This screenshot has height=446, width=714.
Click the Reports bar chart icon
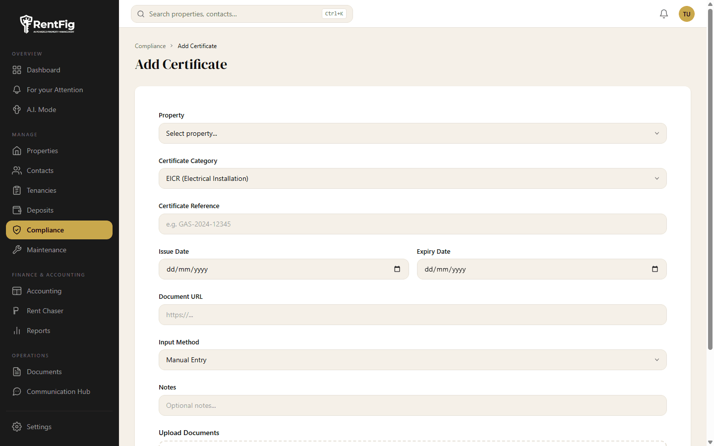17,331
